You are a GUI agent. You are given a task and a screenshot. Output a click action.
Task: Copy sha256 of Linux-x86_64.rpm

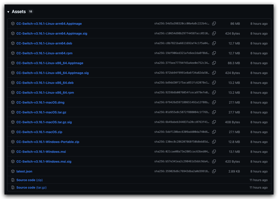[x=214, y=93]
